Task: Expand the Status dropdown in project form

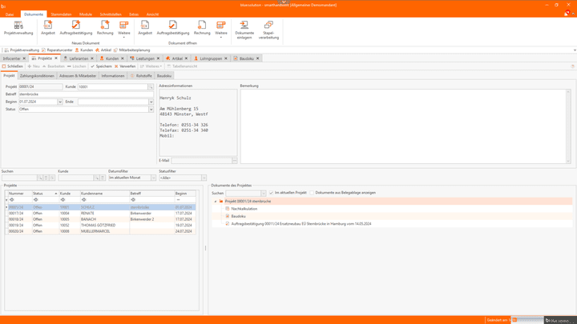Action: [x=151, y=110]
